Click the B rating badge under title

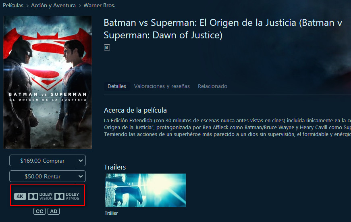[x=107, y=48]
